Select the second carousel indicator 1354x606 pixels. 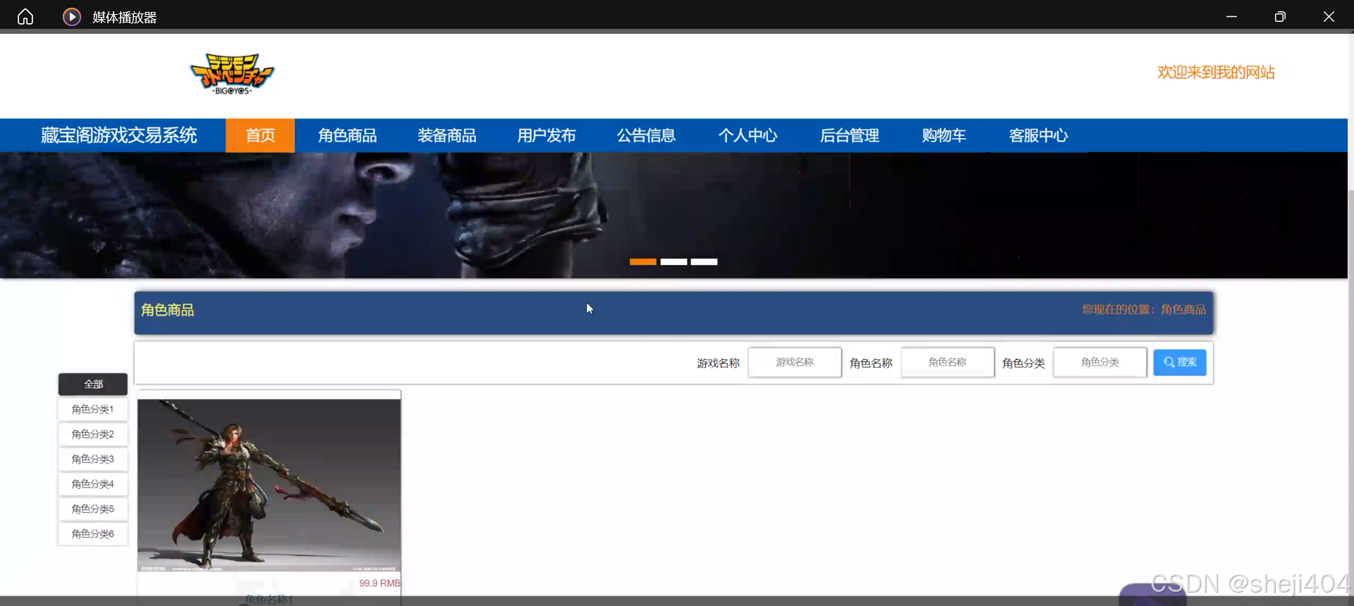[673, 262]
